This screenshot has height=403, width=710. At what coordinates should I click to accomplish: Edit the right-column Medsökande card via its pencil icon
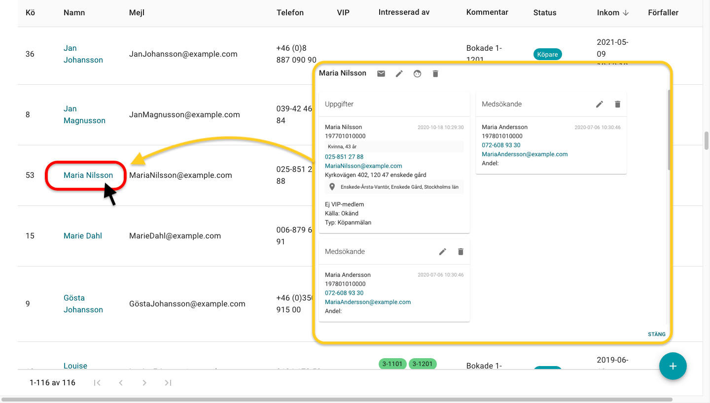600,104
